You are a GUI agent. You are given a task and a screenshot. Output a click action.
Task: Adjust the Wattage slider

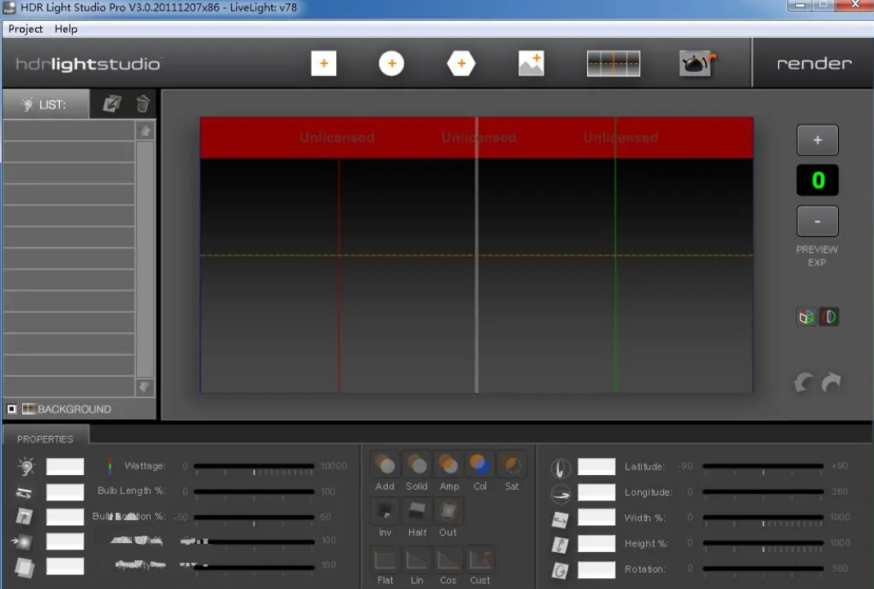coord(254,466)
